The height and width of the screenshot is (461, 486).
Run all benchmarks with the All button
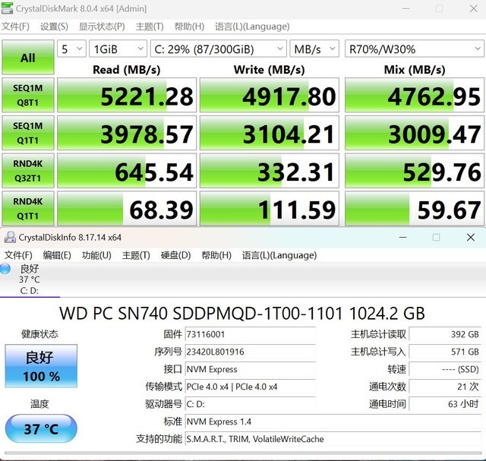point(28,58)
